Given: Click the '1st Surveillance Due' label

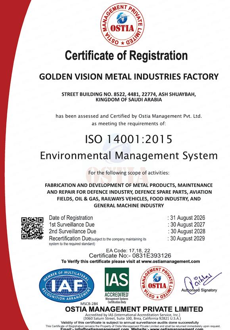Looking at the screenshot, I should (x=72, y=225).
